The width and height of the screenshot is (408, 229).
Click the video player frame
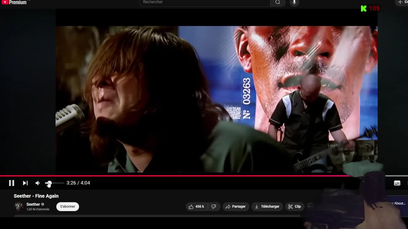click(x=216, y=99)
